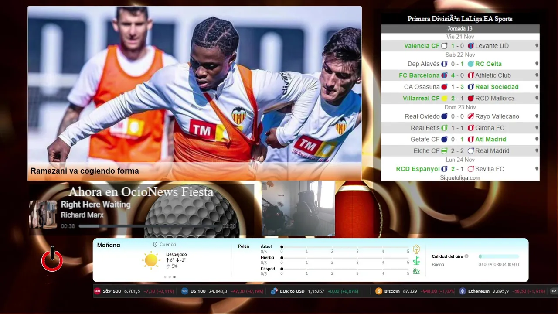Click the Hierba grass pollen icon
This screenshot has height=314, width=558.
coord(416,260)
